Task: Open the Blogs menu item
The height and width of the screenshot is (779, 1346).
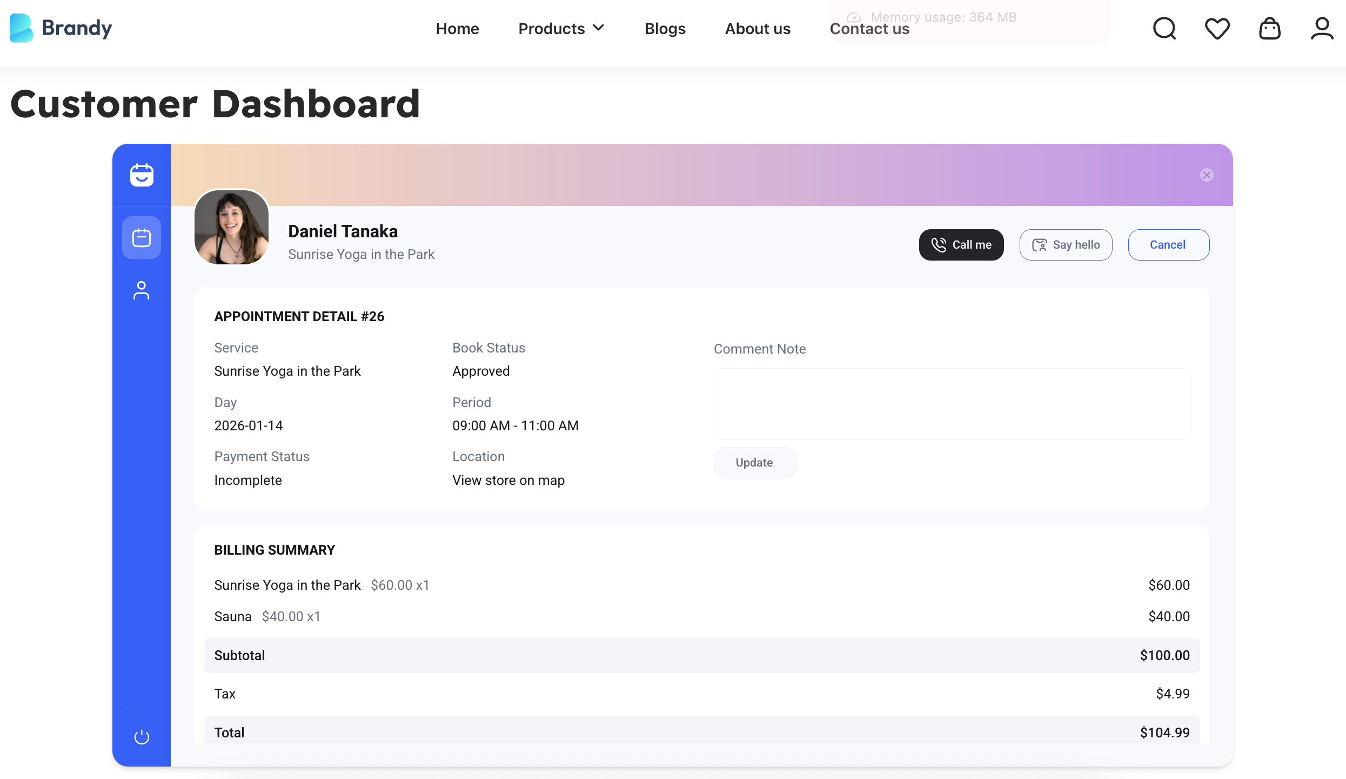Action: (x=665, y=29)
